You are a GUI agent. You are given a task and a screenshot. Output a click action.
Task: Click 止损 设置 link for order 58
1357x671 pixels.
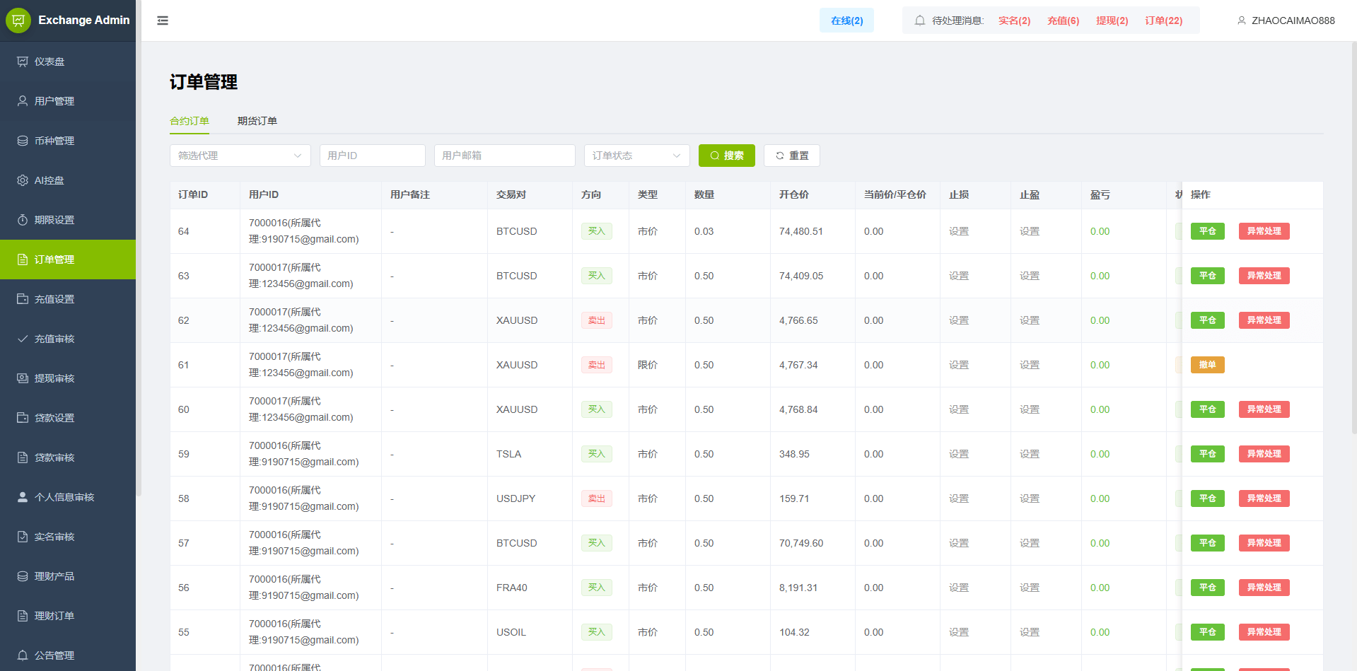(959, 498)
